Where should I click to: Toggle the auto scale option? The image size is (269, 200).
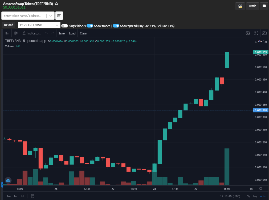pos(263,196)
